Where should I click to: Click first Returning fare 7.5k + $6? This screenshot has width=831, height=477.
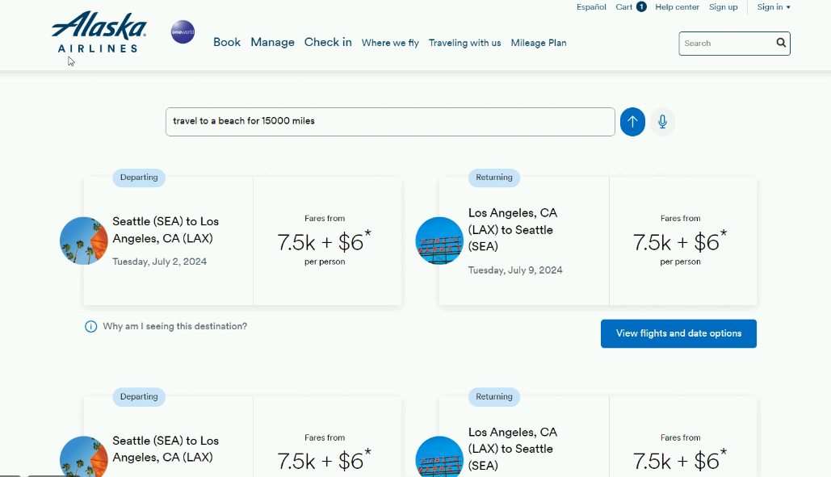pos(680,241)
